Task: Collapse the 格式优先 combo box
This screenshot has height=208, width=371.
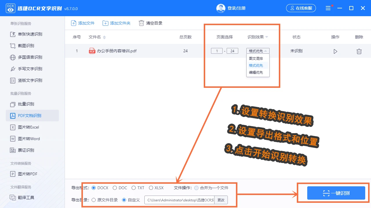Action: click(x=258, y=51)
